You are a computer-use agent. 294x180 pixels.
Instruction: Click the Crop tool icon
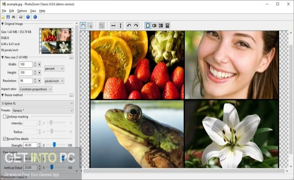(x=101, y=26)
